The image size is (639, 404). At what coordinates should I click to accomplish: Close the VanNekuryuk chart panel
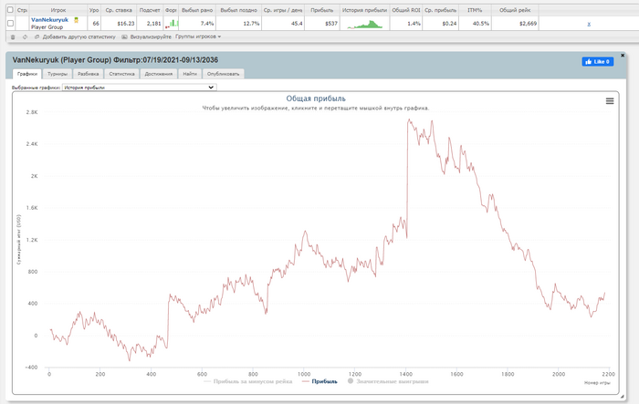623,55
